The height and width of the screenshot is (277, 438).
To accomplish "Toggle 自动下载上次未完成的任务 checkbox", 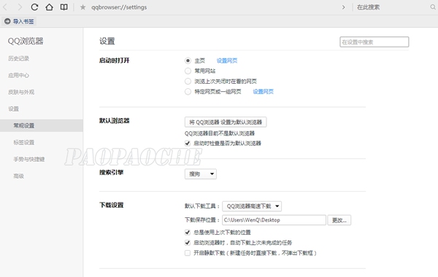I will (x=188, y=243).
